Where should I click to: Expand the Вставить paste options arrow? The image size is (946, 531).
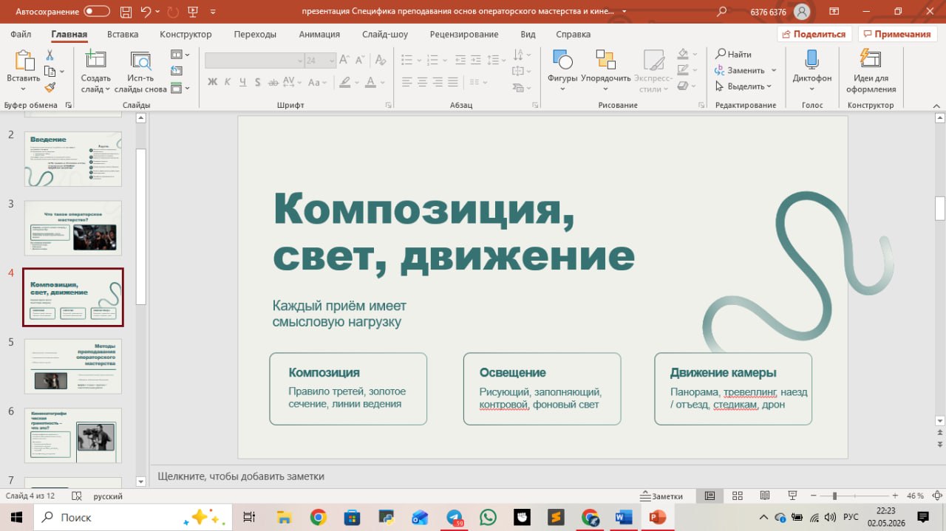pyautogui.click(x=23, y=89)
